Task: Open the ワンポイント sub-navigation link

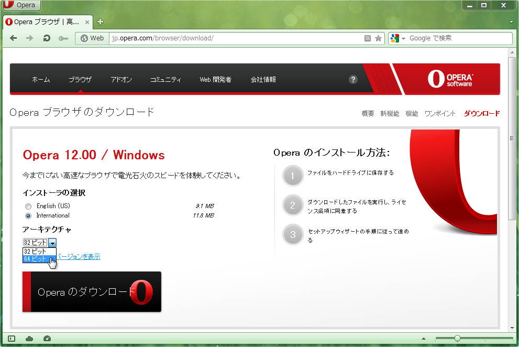Action: (440, 114)
